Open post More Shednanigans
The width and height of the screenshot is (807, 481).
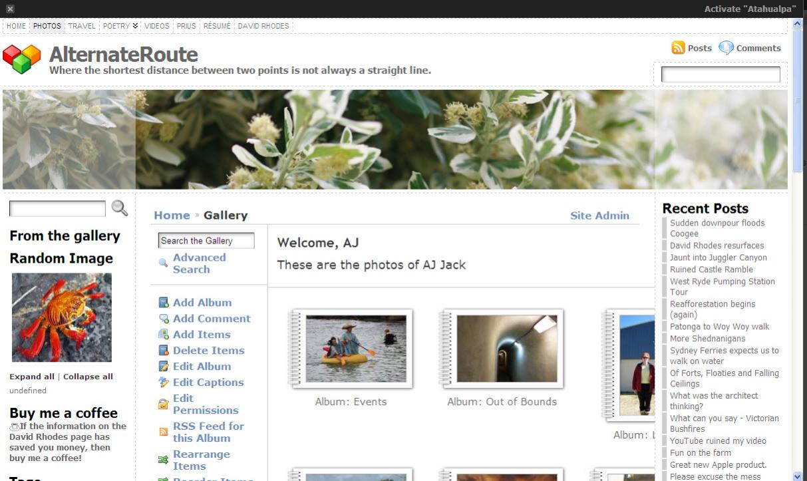(708, 339)
